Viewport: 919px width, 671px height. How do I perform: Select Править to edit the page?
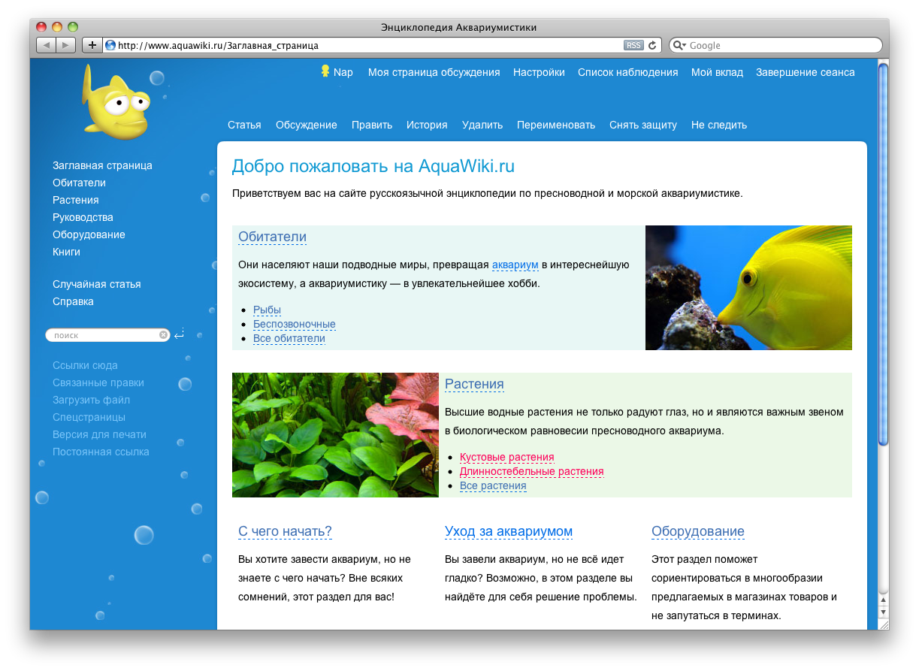[371, 125]
